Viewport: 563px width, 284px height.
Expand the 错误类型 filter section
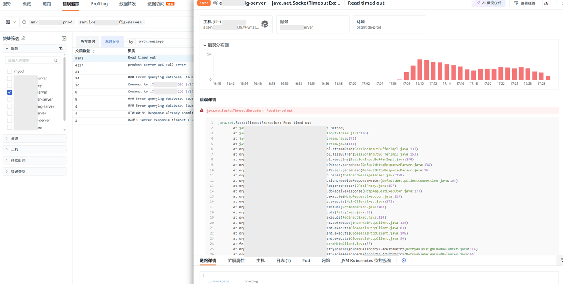7,172
